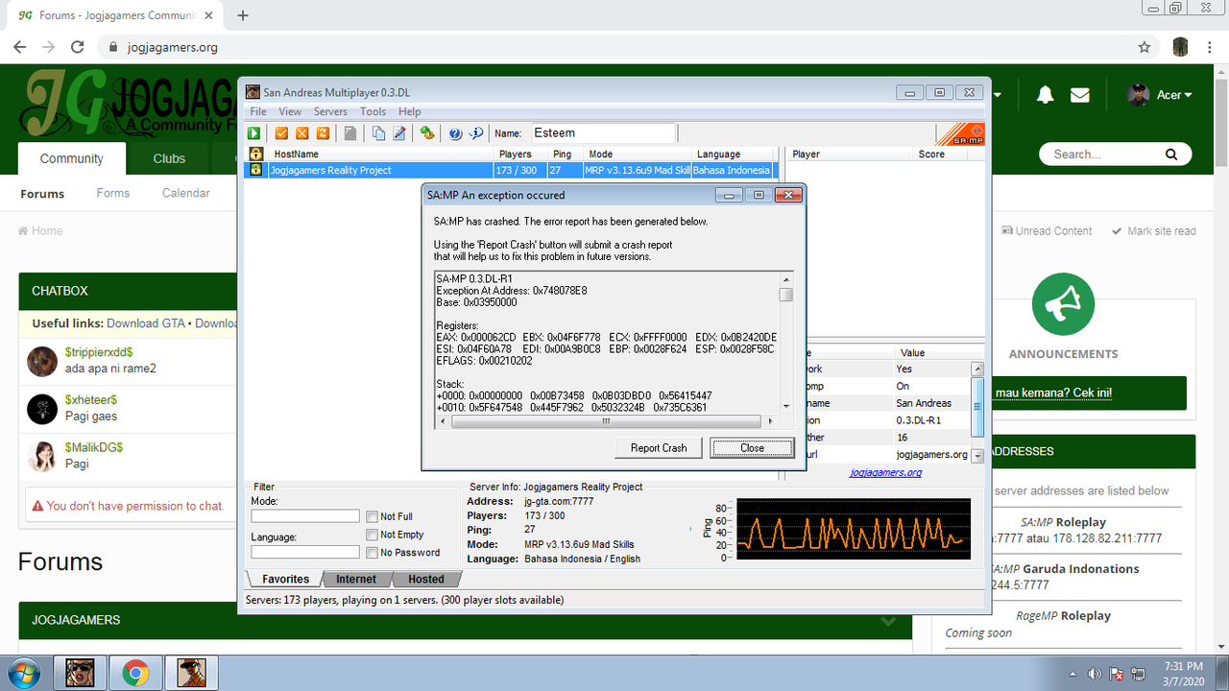
Task: Click the crash report horizontal scrollbar
Action: coord(605,421)
